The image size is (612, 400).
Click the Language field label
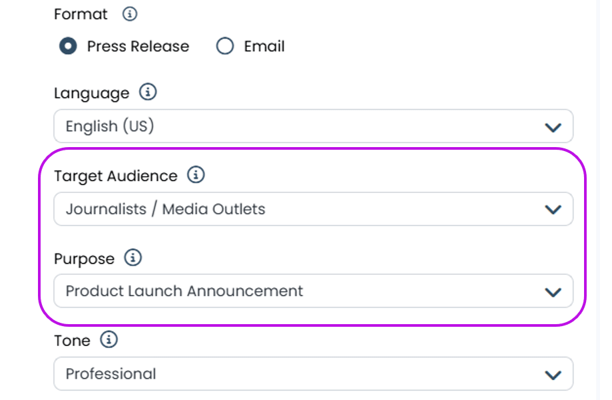[x=91, y=93]
